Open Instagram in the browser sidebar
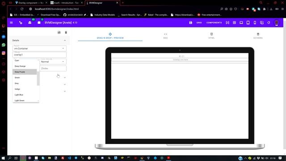 coord(4,53)
